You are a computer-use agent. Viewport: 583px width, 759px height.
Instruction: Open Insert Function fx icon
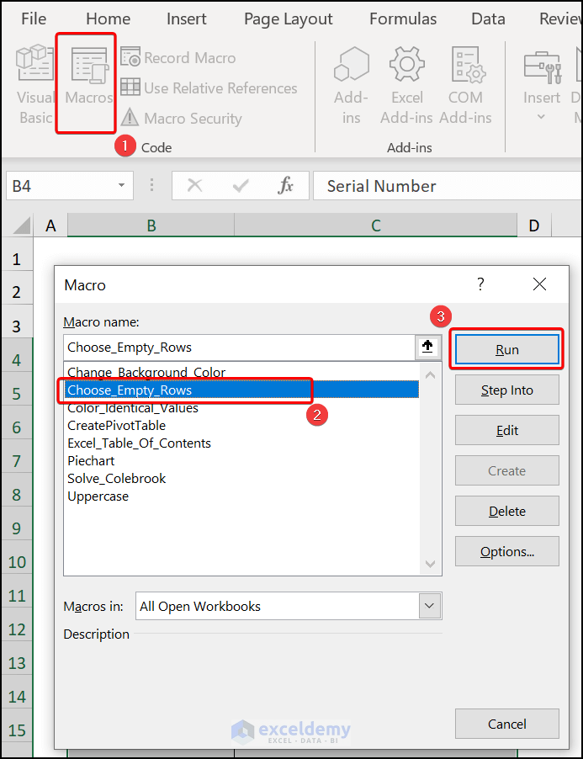coord(285,185)
